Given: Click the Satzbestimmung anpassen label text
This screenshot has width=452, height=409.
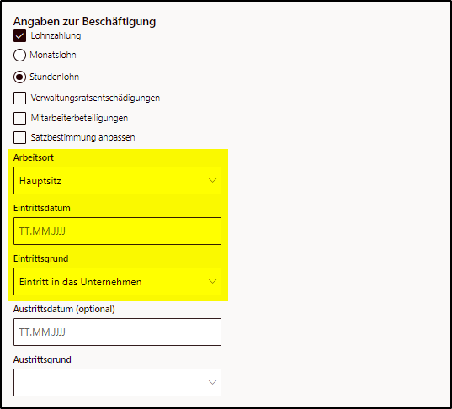Looking at the screenshot, I should point(83,137).
